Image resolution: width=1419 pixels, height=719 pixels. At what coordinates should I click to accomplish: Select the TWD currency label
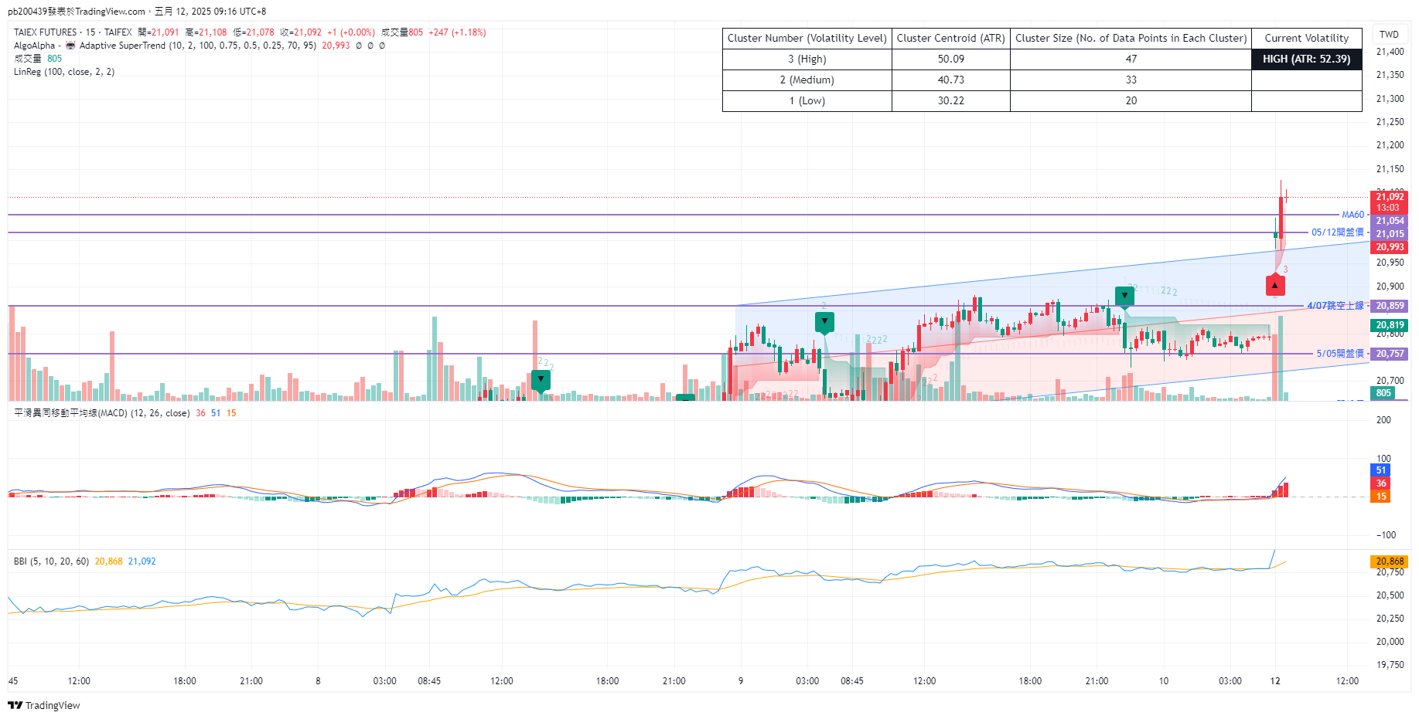click(x=1389, y=34)
